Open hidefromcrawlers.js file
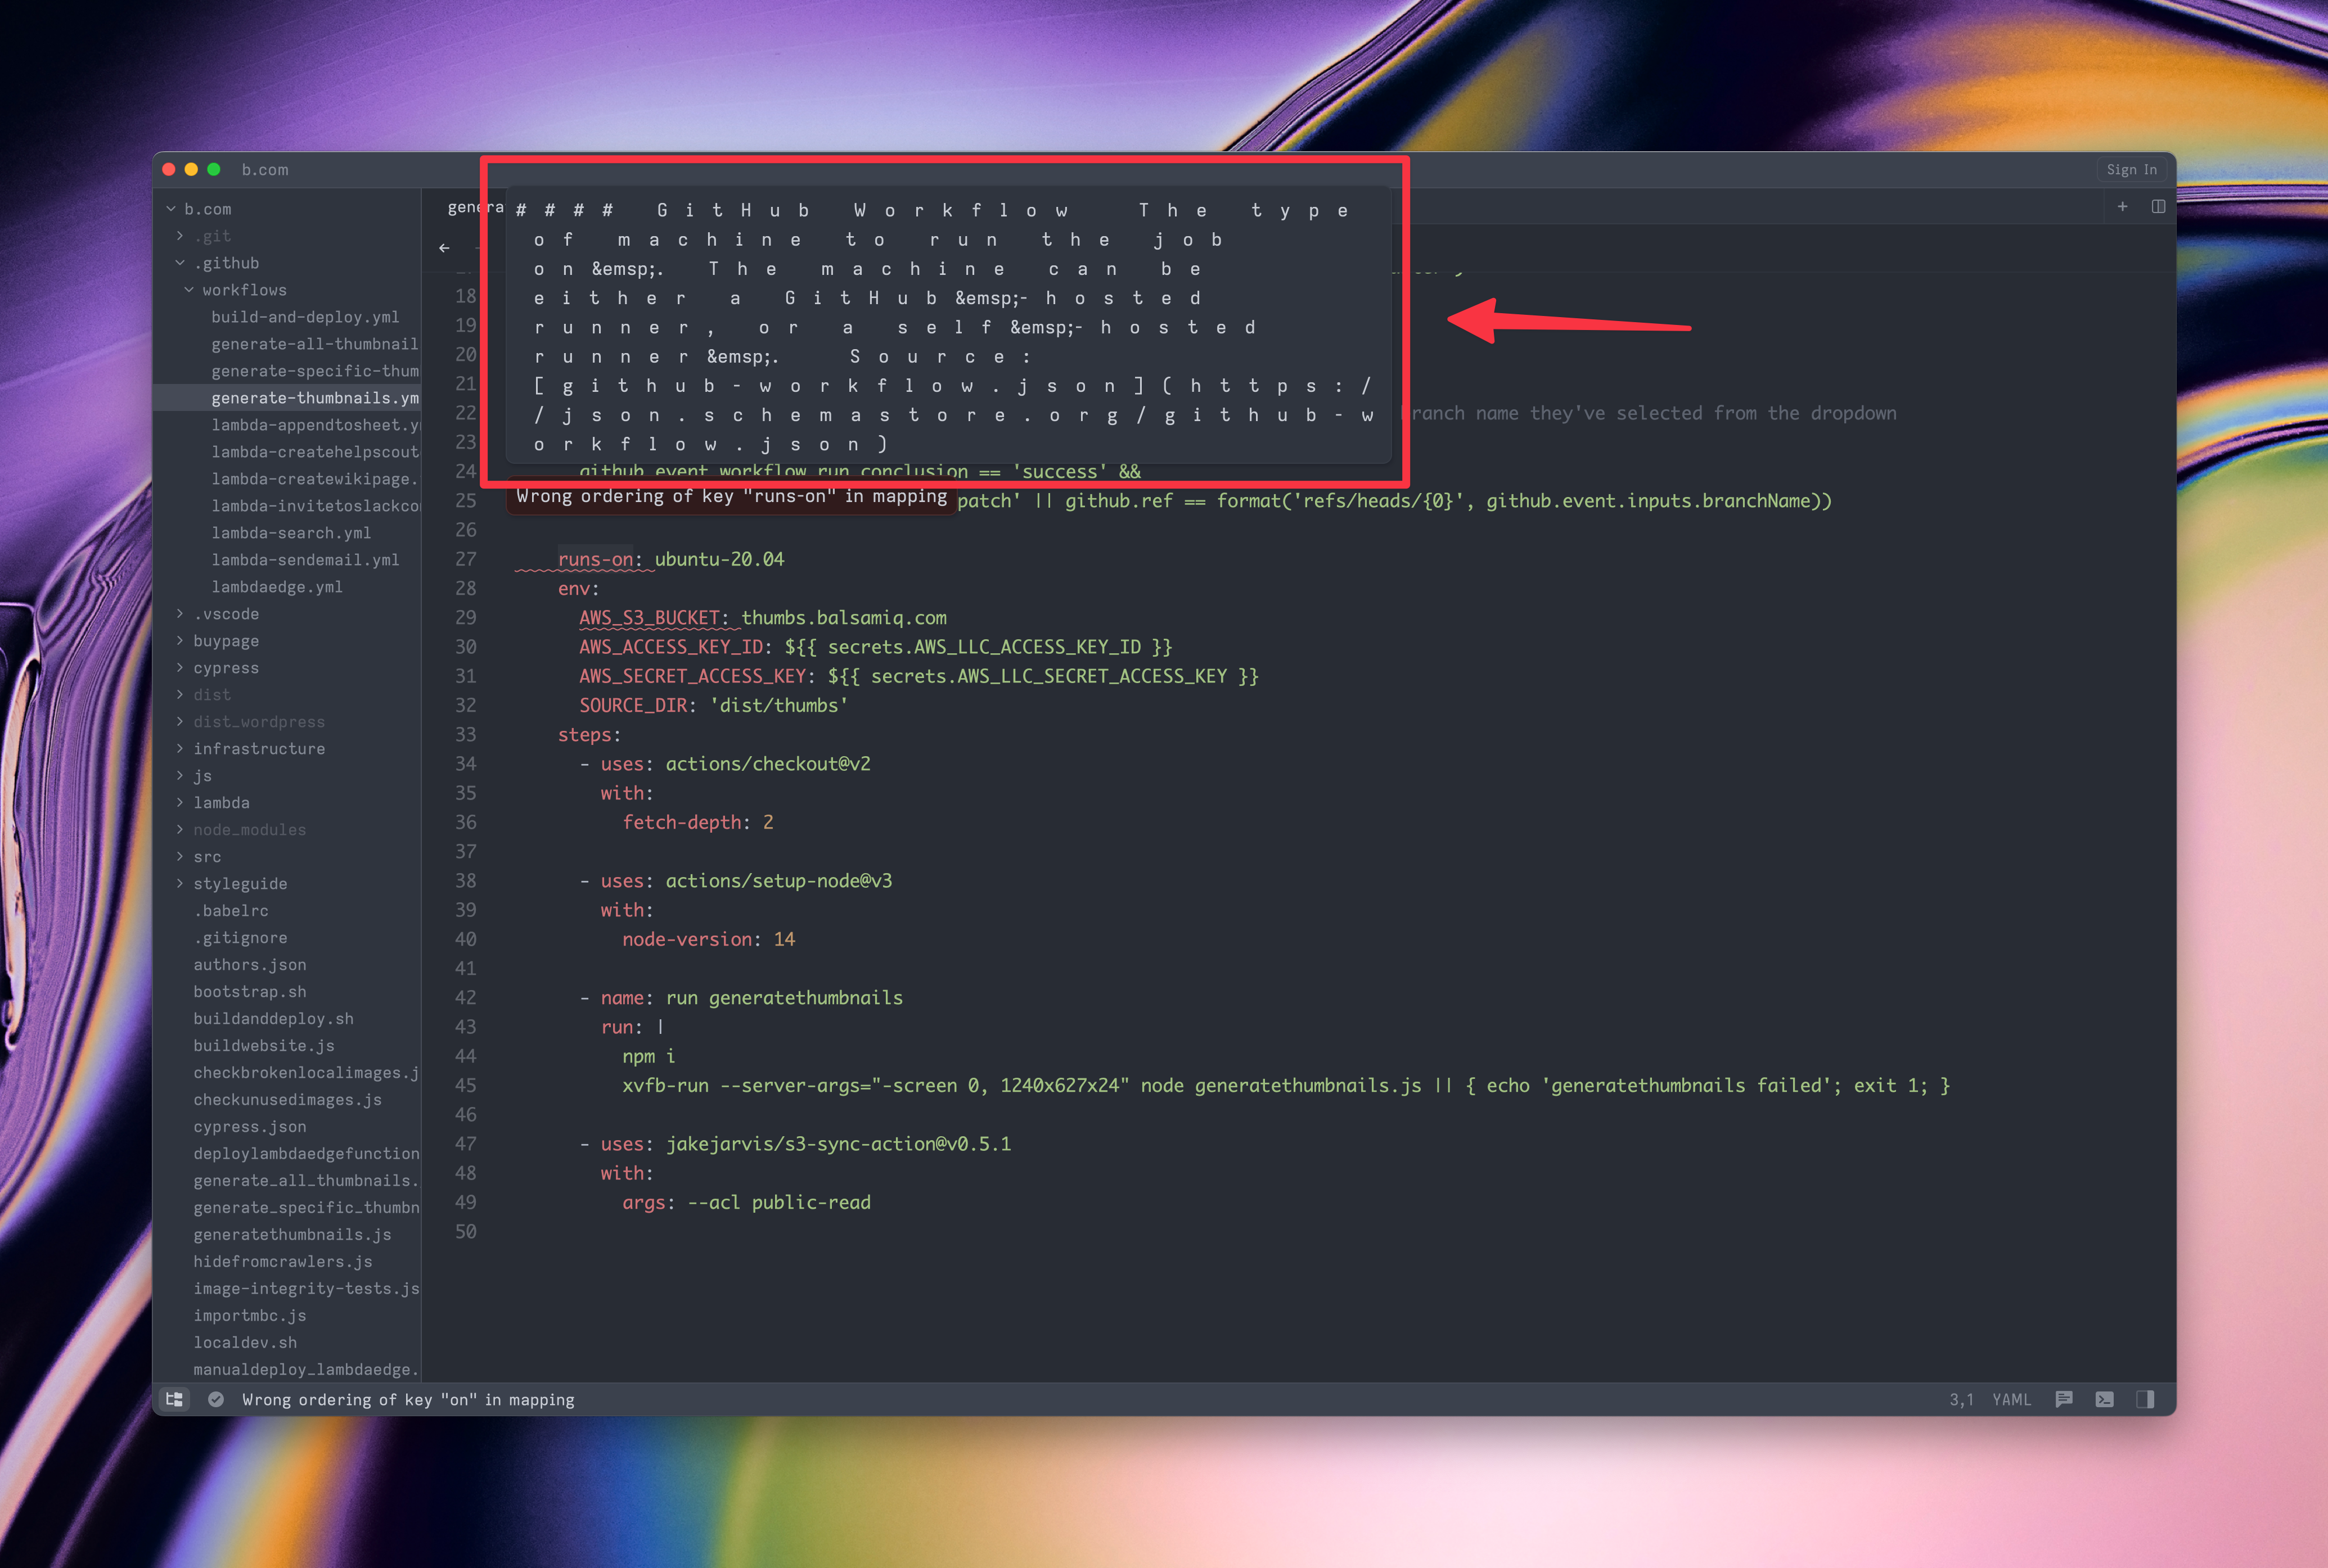Screen dimensions: 2328x1568 point(283,1262)
